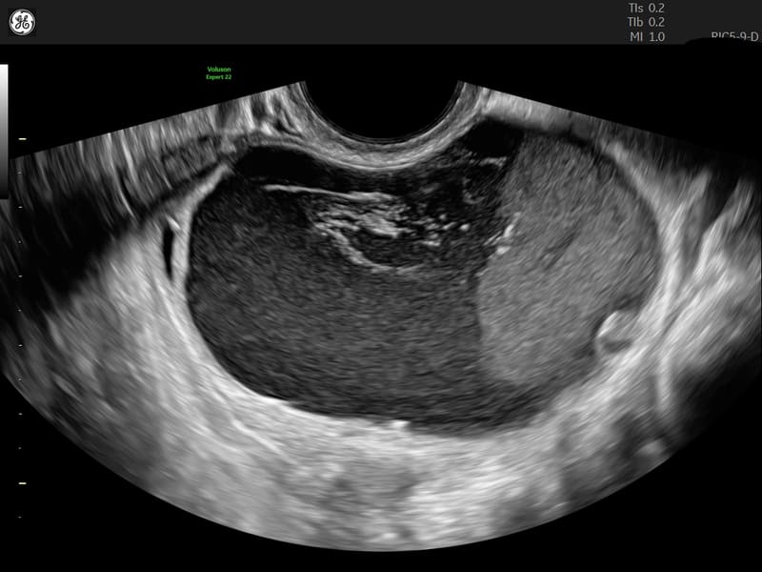Click the GE logo in the header
The image size is (762, 572).
click(x=22, y=22)
